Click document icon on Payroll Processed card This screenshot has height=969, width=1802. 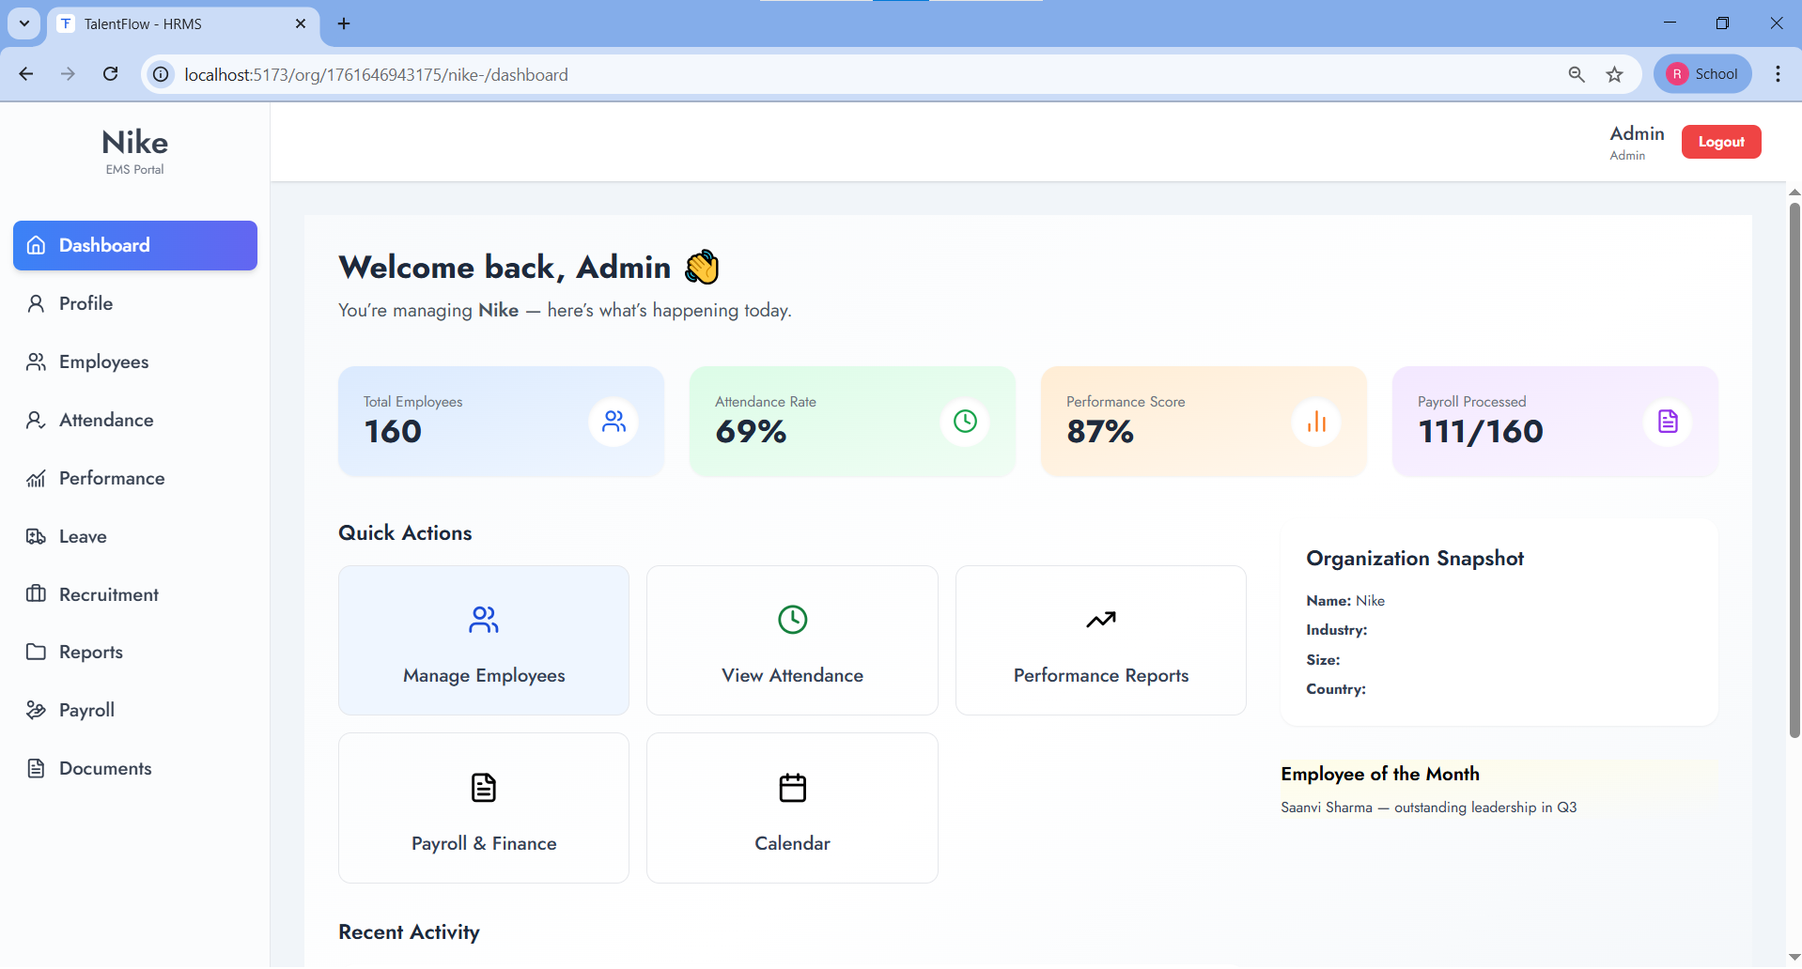coord(1668,422)
